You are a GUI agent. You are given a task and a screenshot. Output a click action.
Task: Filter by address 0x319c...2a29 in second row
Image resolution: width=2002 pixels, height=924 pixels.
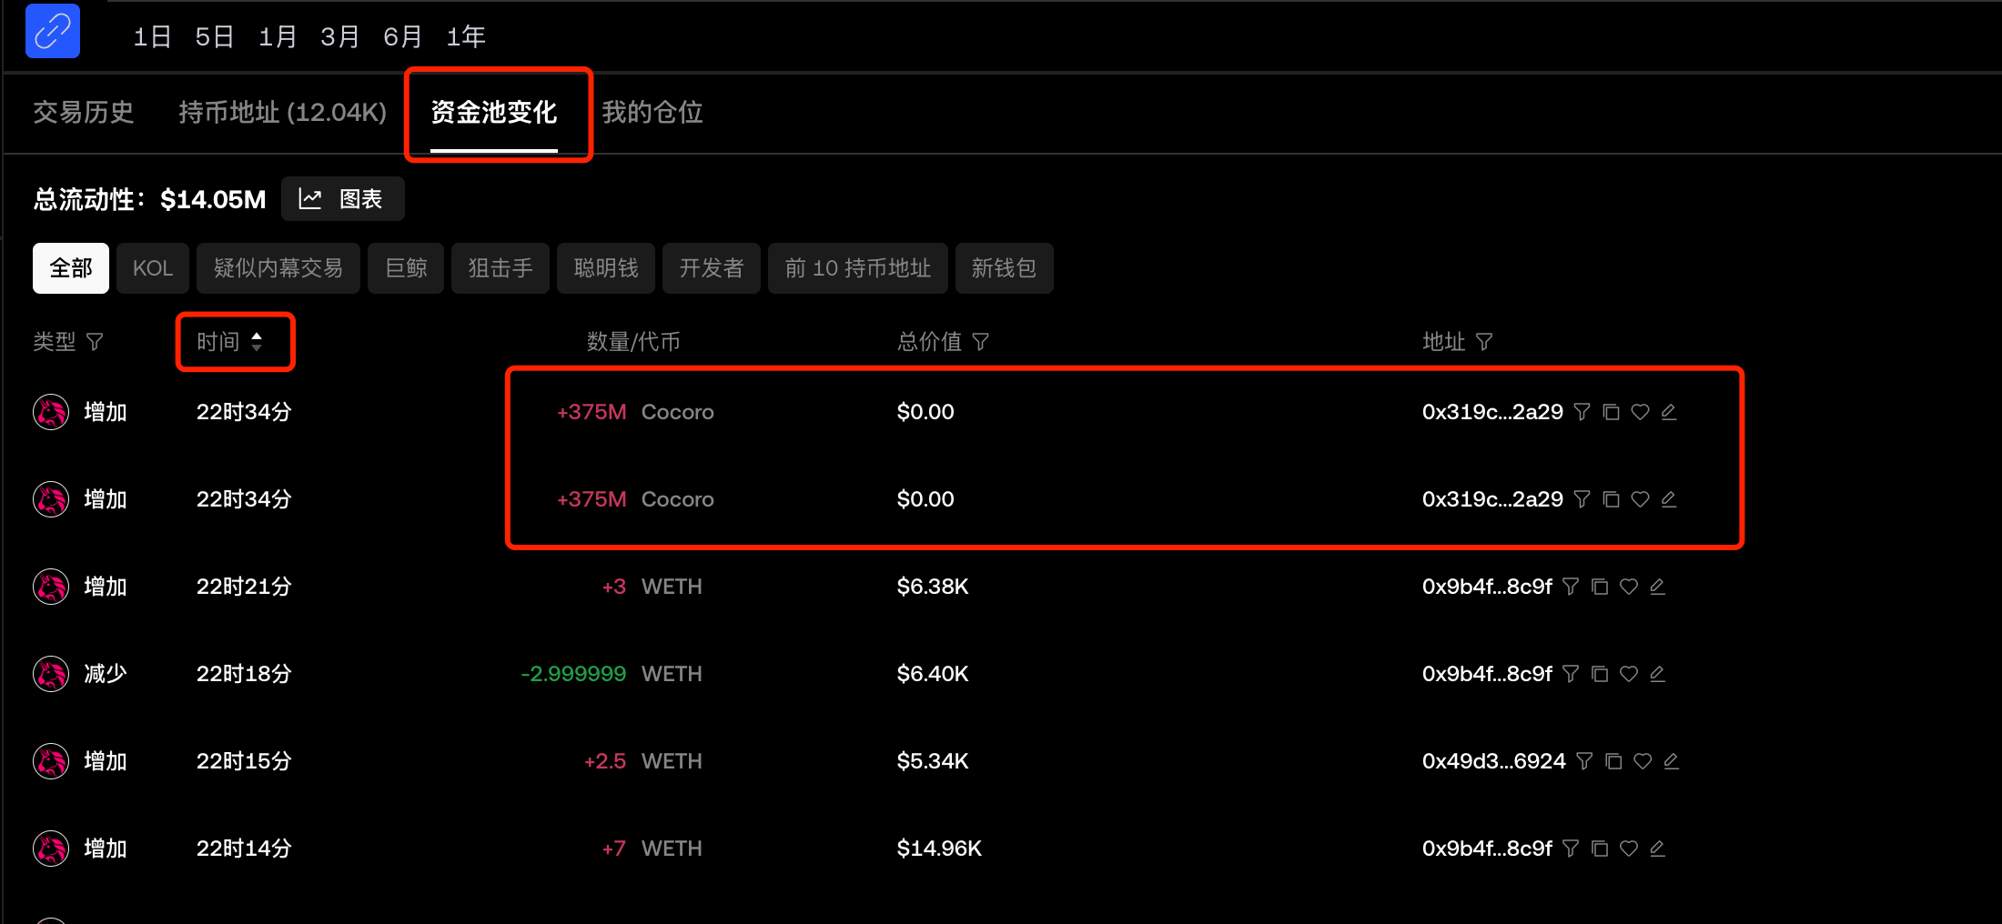[x=1582, y=499]
